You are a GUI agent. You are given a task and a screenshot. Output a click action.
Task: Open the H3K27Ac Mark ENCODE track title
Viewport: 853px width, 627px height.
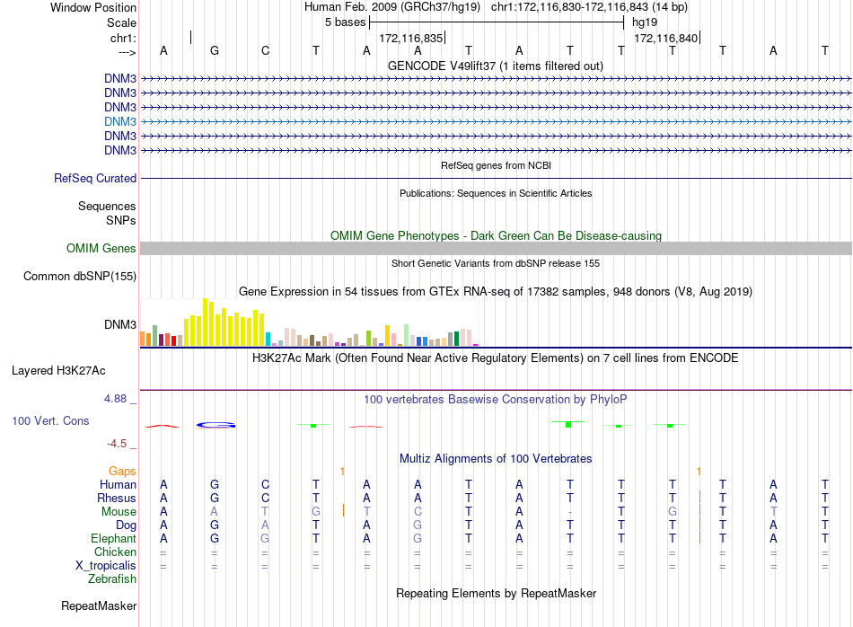pyautogui.click(x=496, y=358)
